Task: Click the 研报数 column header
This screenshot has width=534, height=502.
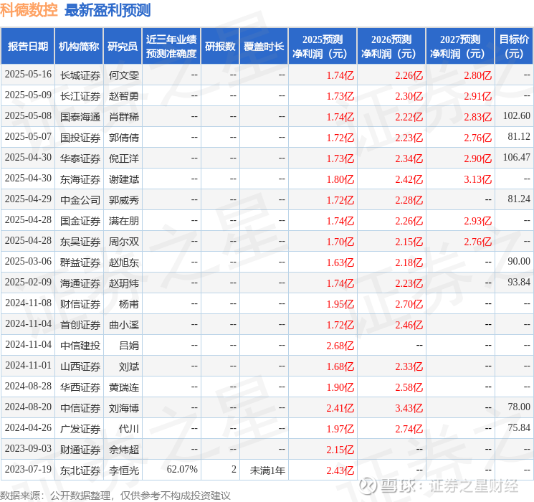Action: [x=220, y=47]
